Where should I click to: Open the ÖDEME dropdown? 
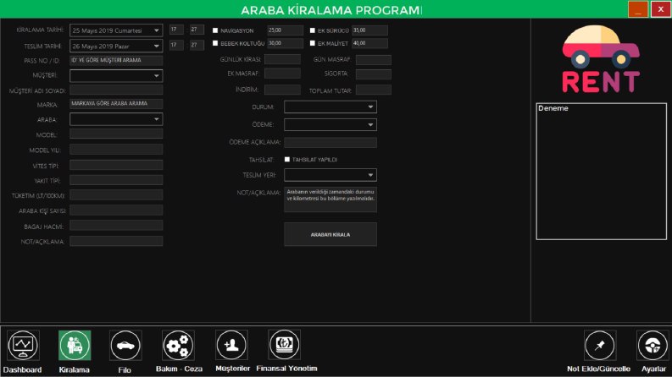330,124
